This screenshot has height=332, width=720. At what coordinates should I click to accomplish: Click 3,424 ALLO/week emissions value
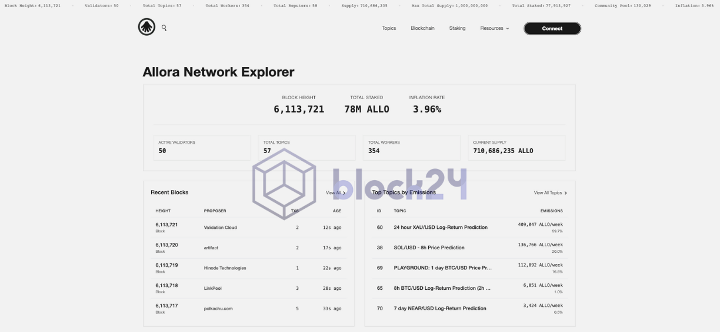(543, 306)
